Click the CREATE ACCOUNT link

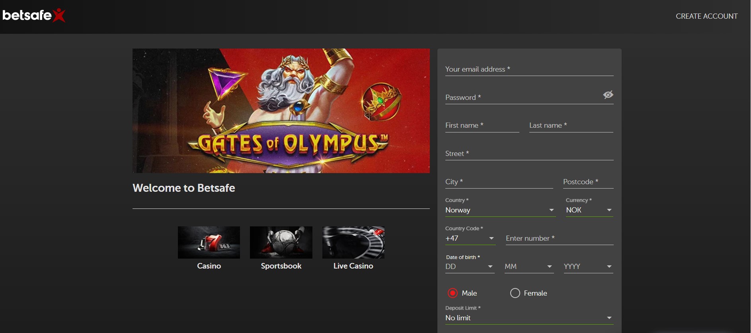tap(707, 16)
